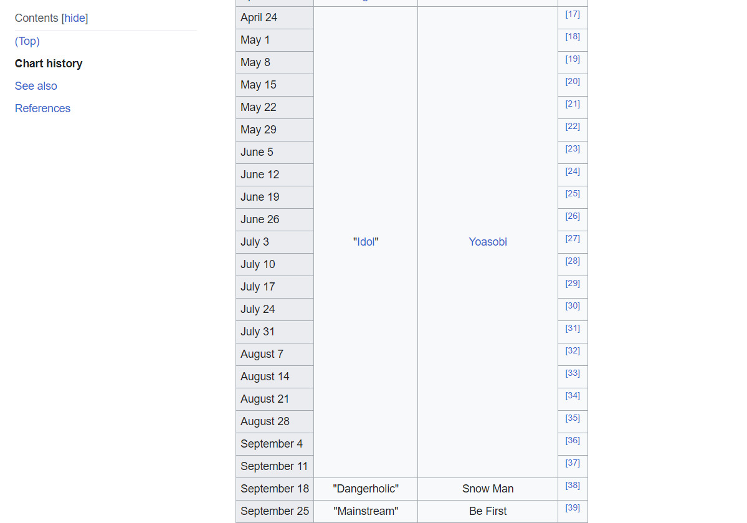This screenshot has width=747, height=523.
Task: Follow footnote [37] for September 11
Action: tap(573, 463)
